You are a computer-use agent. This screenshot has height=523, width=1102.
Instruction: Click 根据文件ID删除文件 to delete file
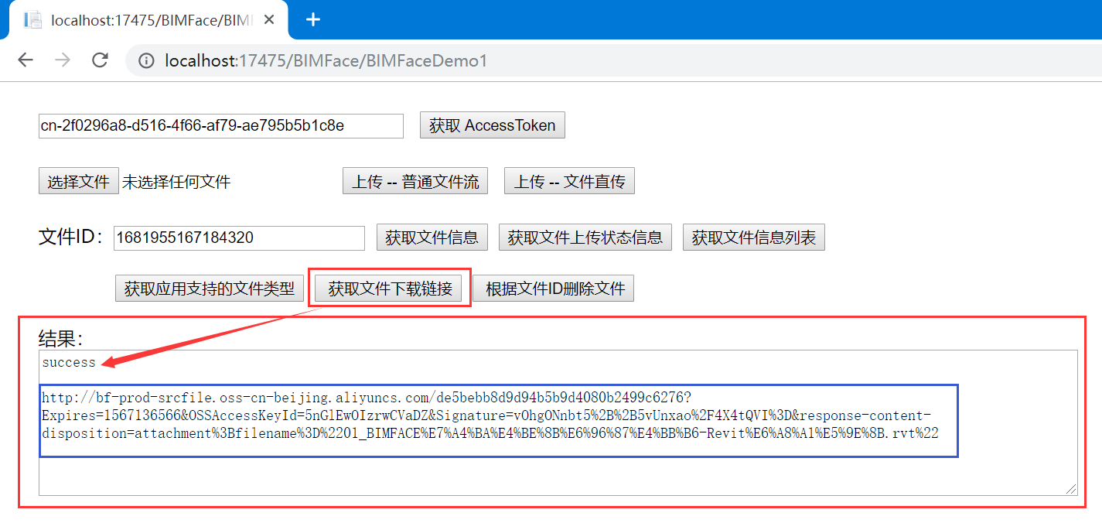click(x=554, y=288)
